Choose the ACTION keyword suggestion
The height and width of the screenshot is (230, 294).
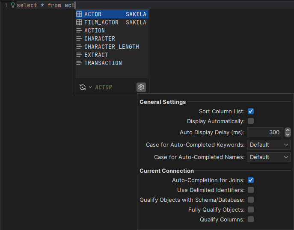[112, 30]
